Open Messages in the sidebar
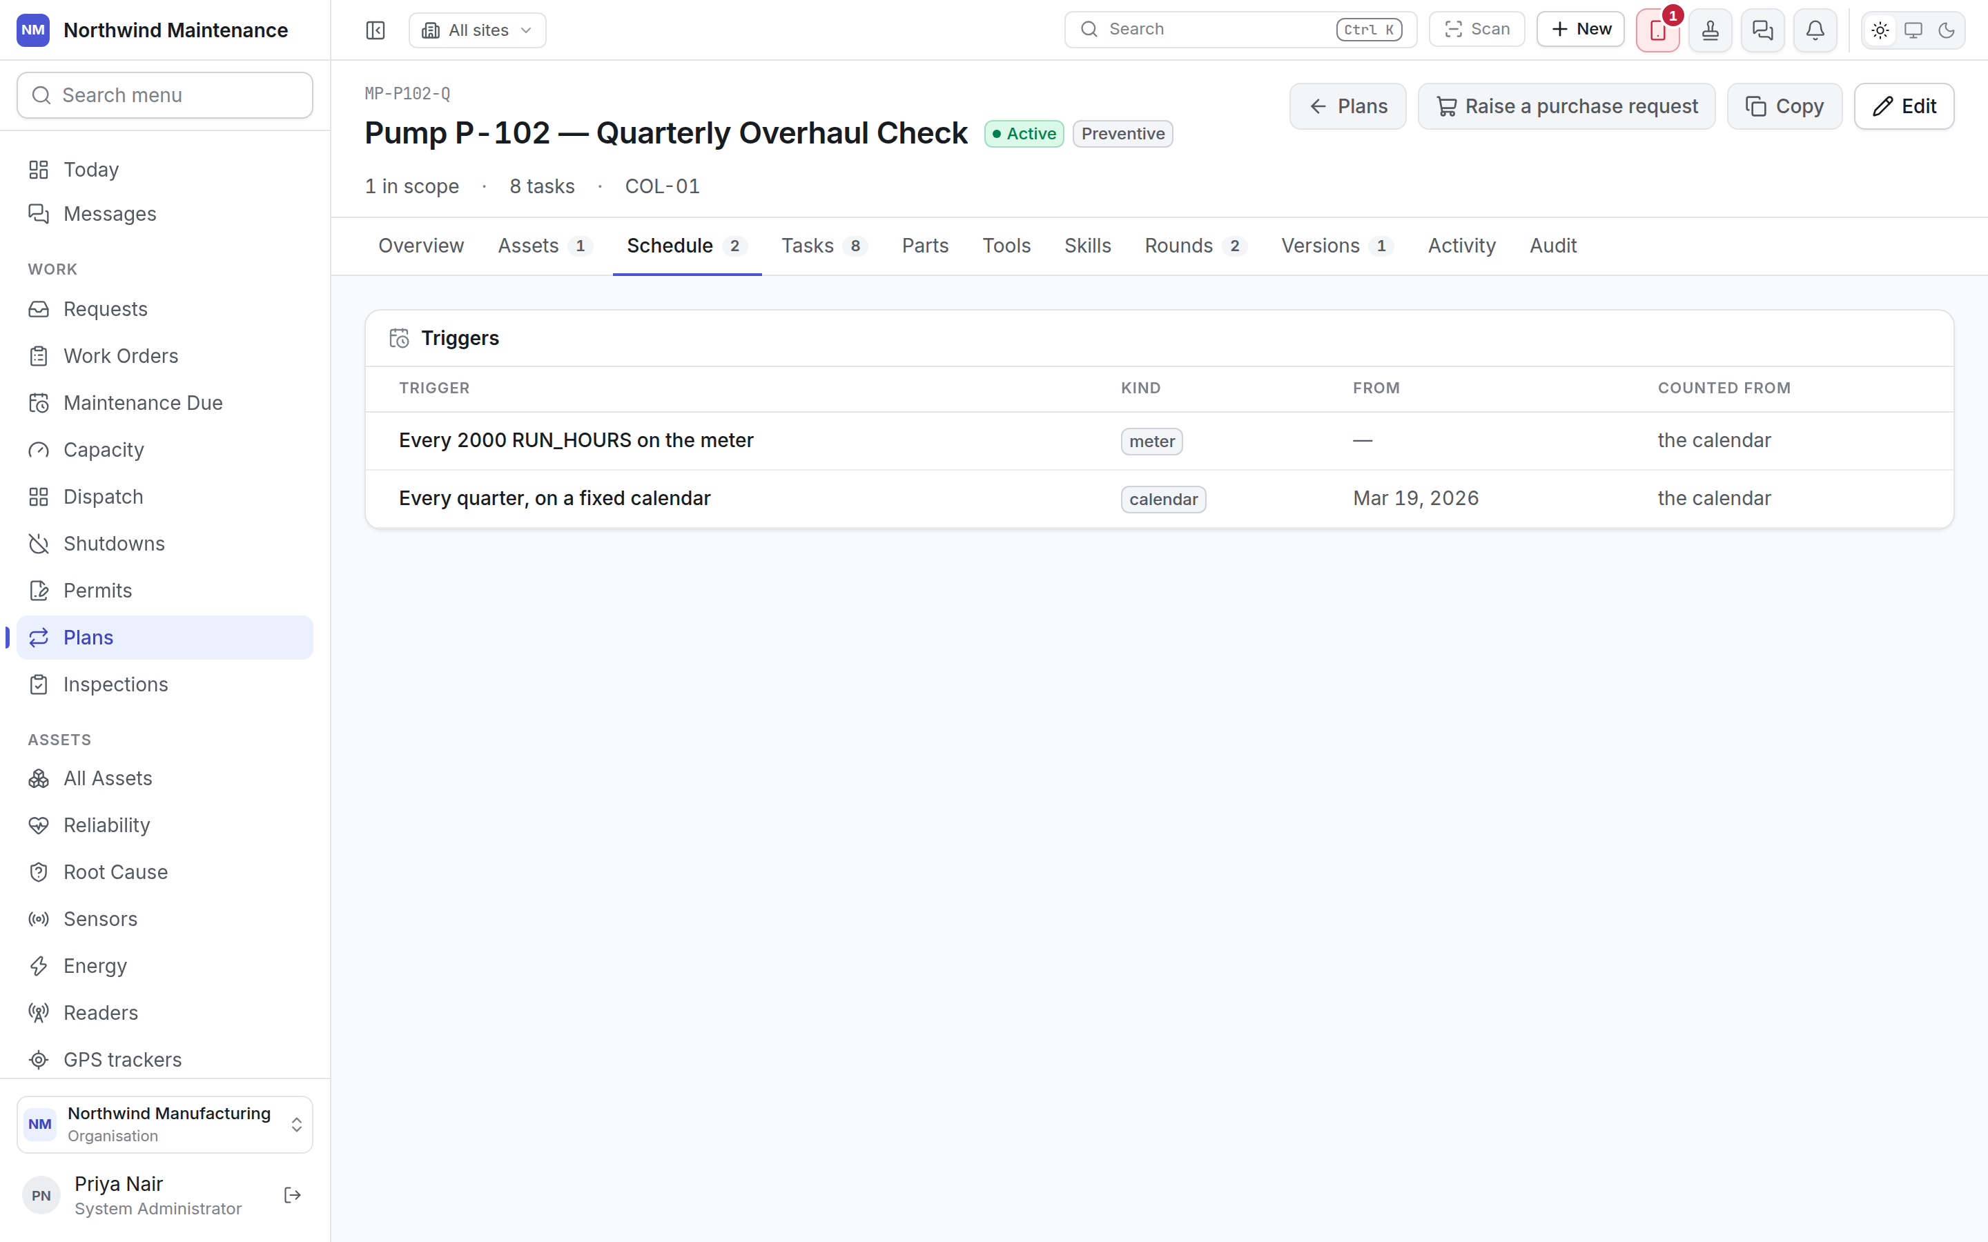The image size is (1988, 1242). click(164, 214)
